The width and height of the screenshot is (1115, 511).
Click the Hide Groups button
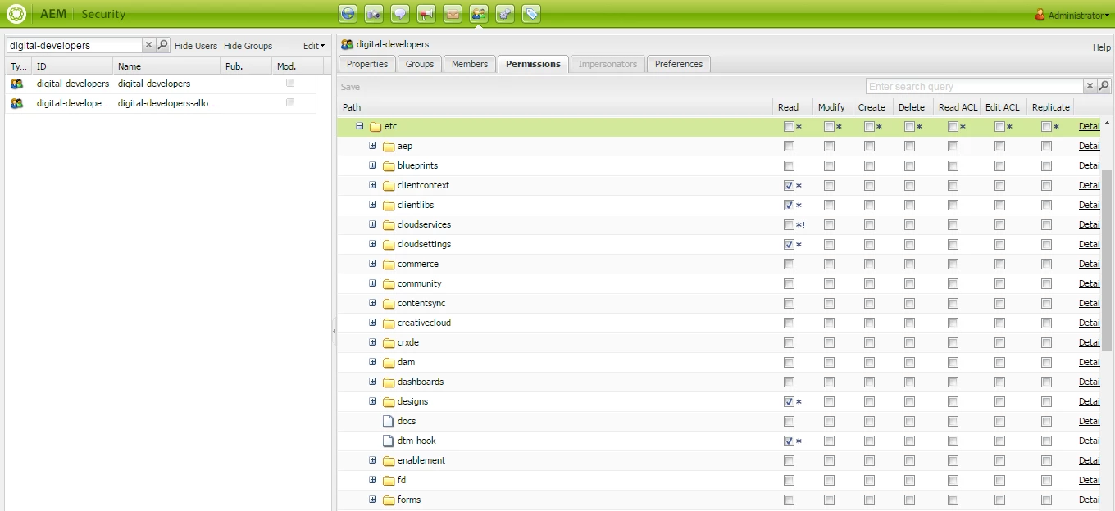pos(248,46)
